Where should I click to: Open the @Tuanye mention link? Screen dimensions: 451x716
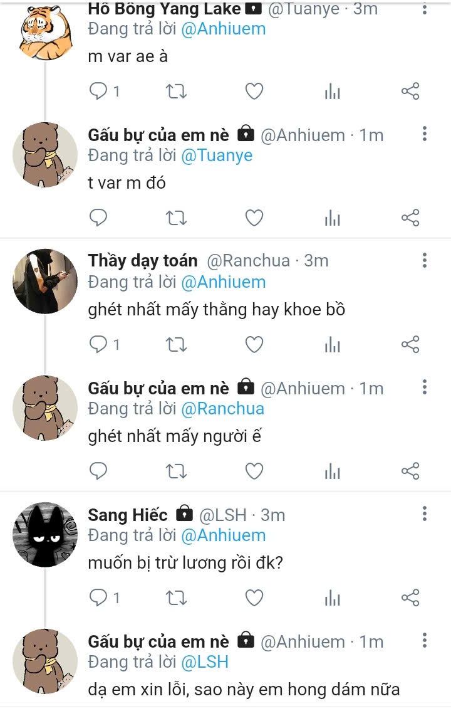tap(217, 155)
